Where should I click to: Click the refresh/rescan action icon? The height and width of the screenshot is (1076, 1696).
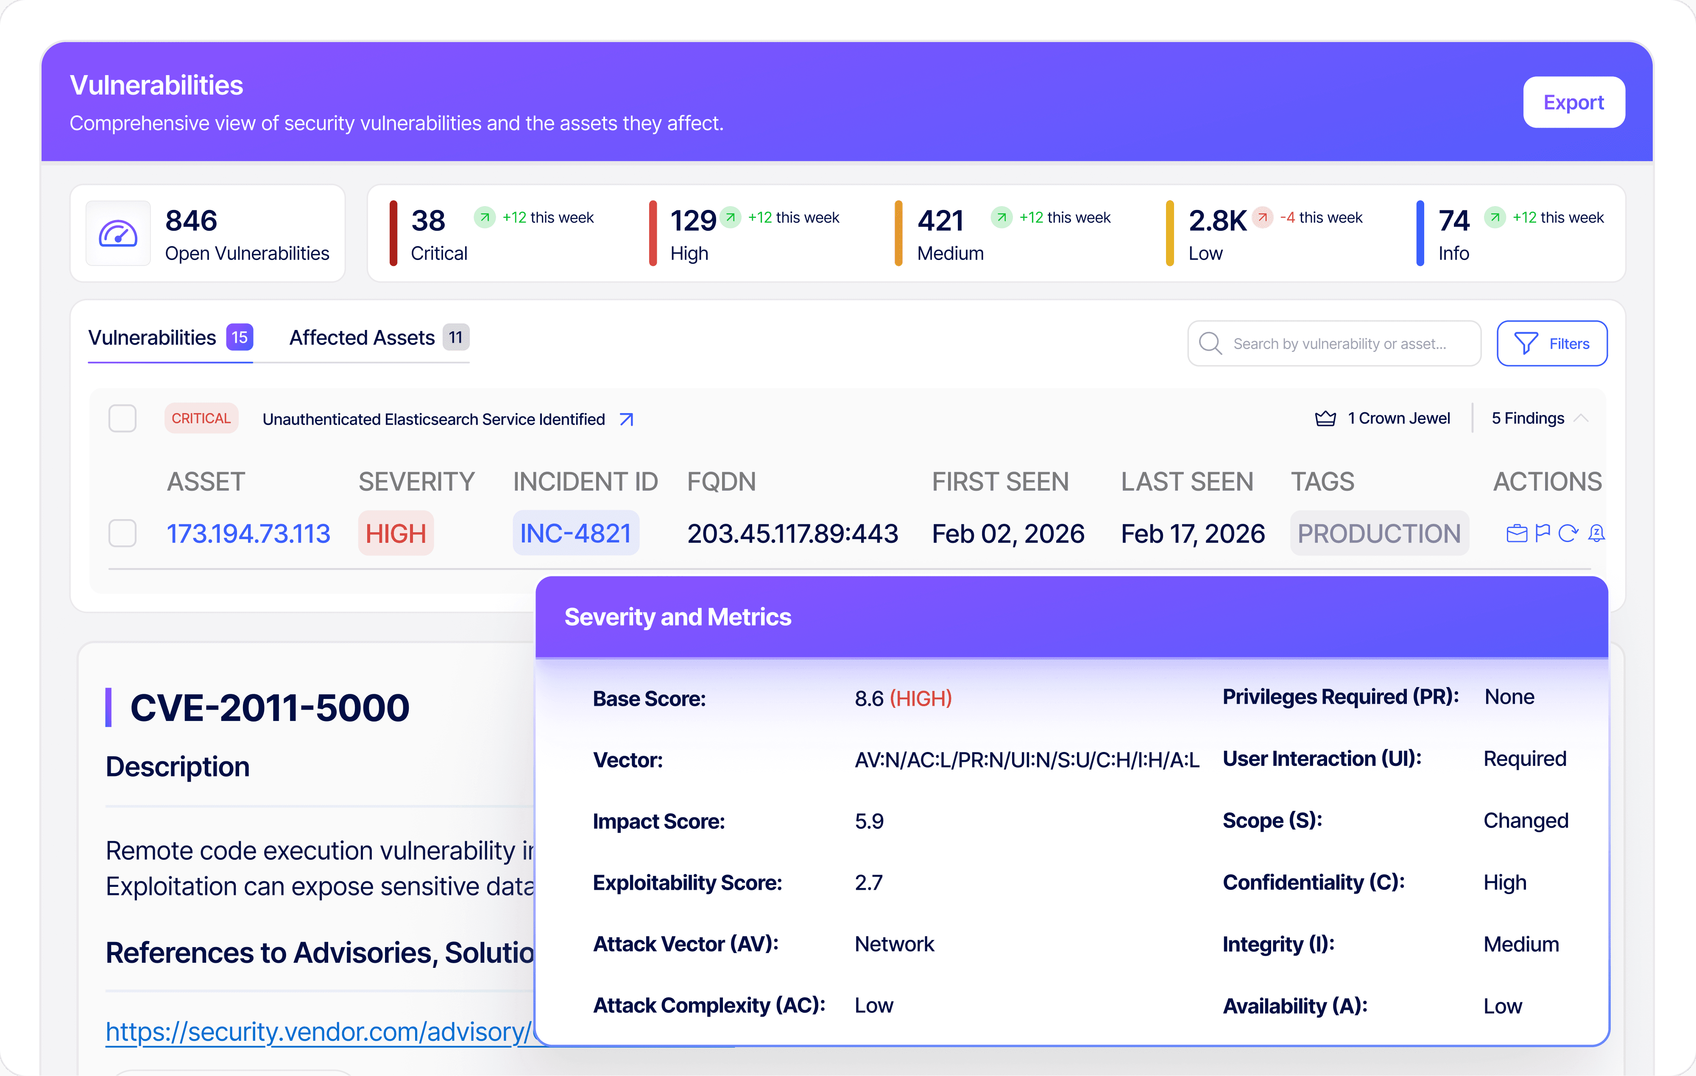point(1568,534)
